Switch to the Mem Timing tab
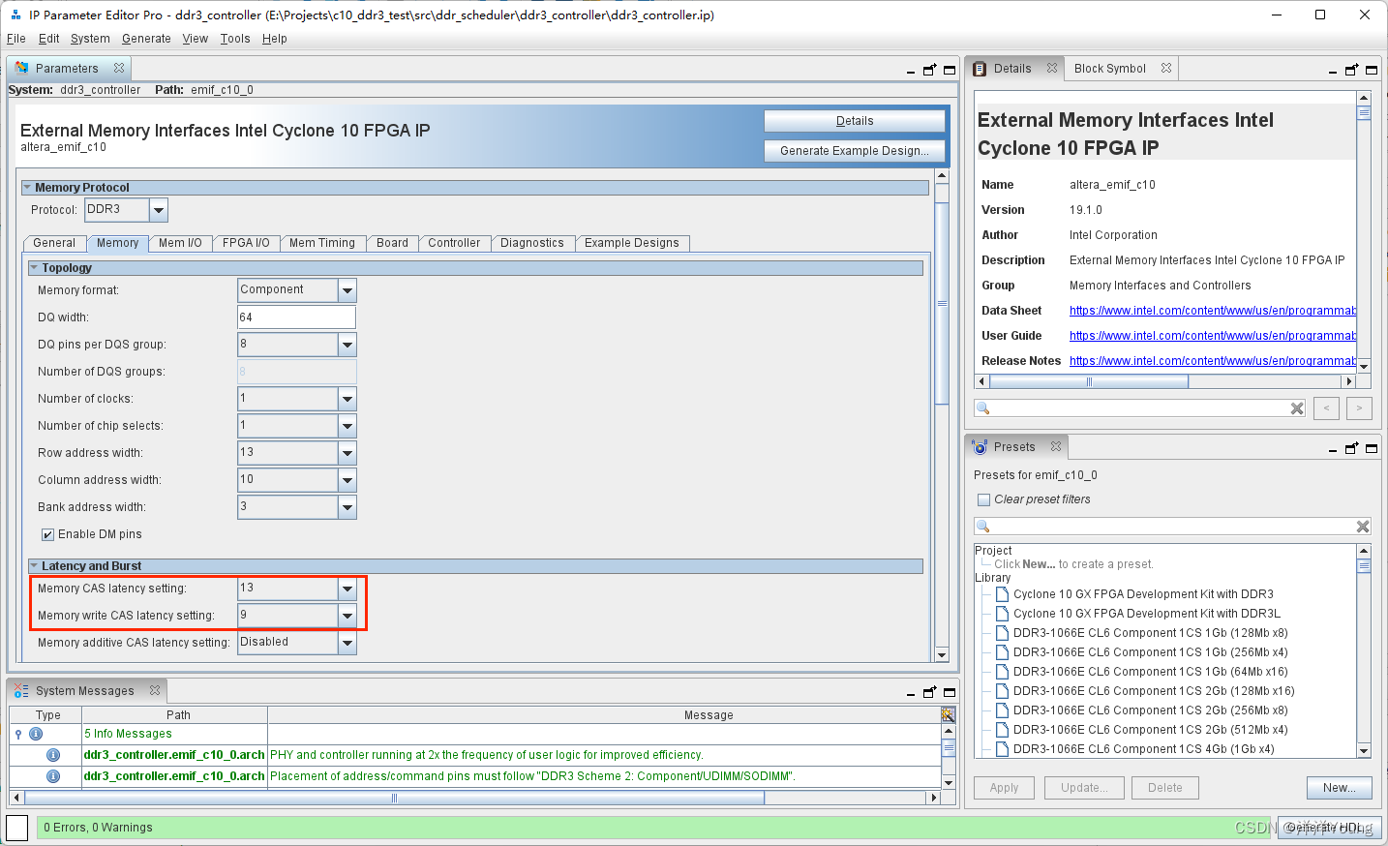Viewport: 1388px width, 846px height. click(322, 243)
